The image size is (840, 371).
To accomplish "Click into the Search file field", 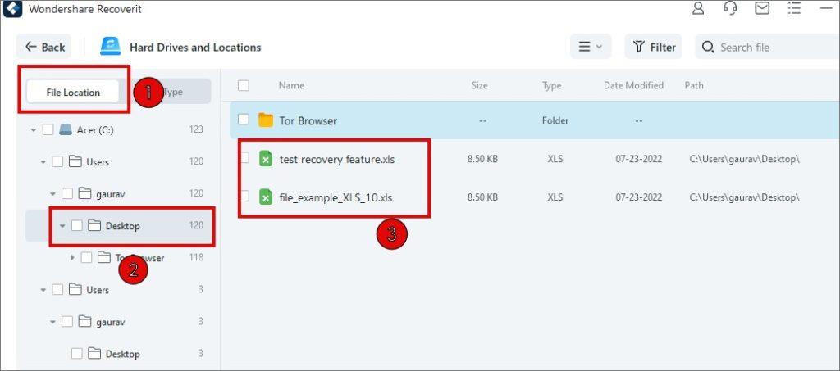I will pyautogui.click(x=767, y=47).
